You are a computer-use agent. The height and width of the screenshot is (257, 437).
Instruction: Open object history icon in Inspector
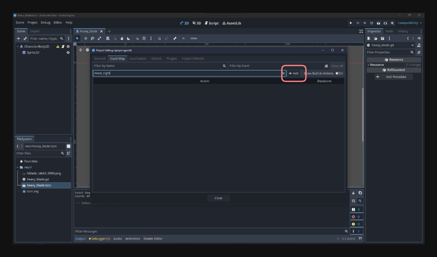(419, 38)
